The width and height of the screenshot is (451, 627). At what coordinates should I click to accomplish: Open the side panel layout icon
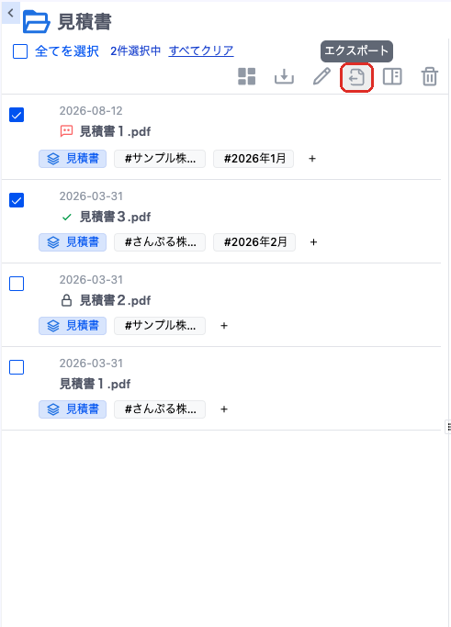(x=392, y=76)
